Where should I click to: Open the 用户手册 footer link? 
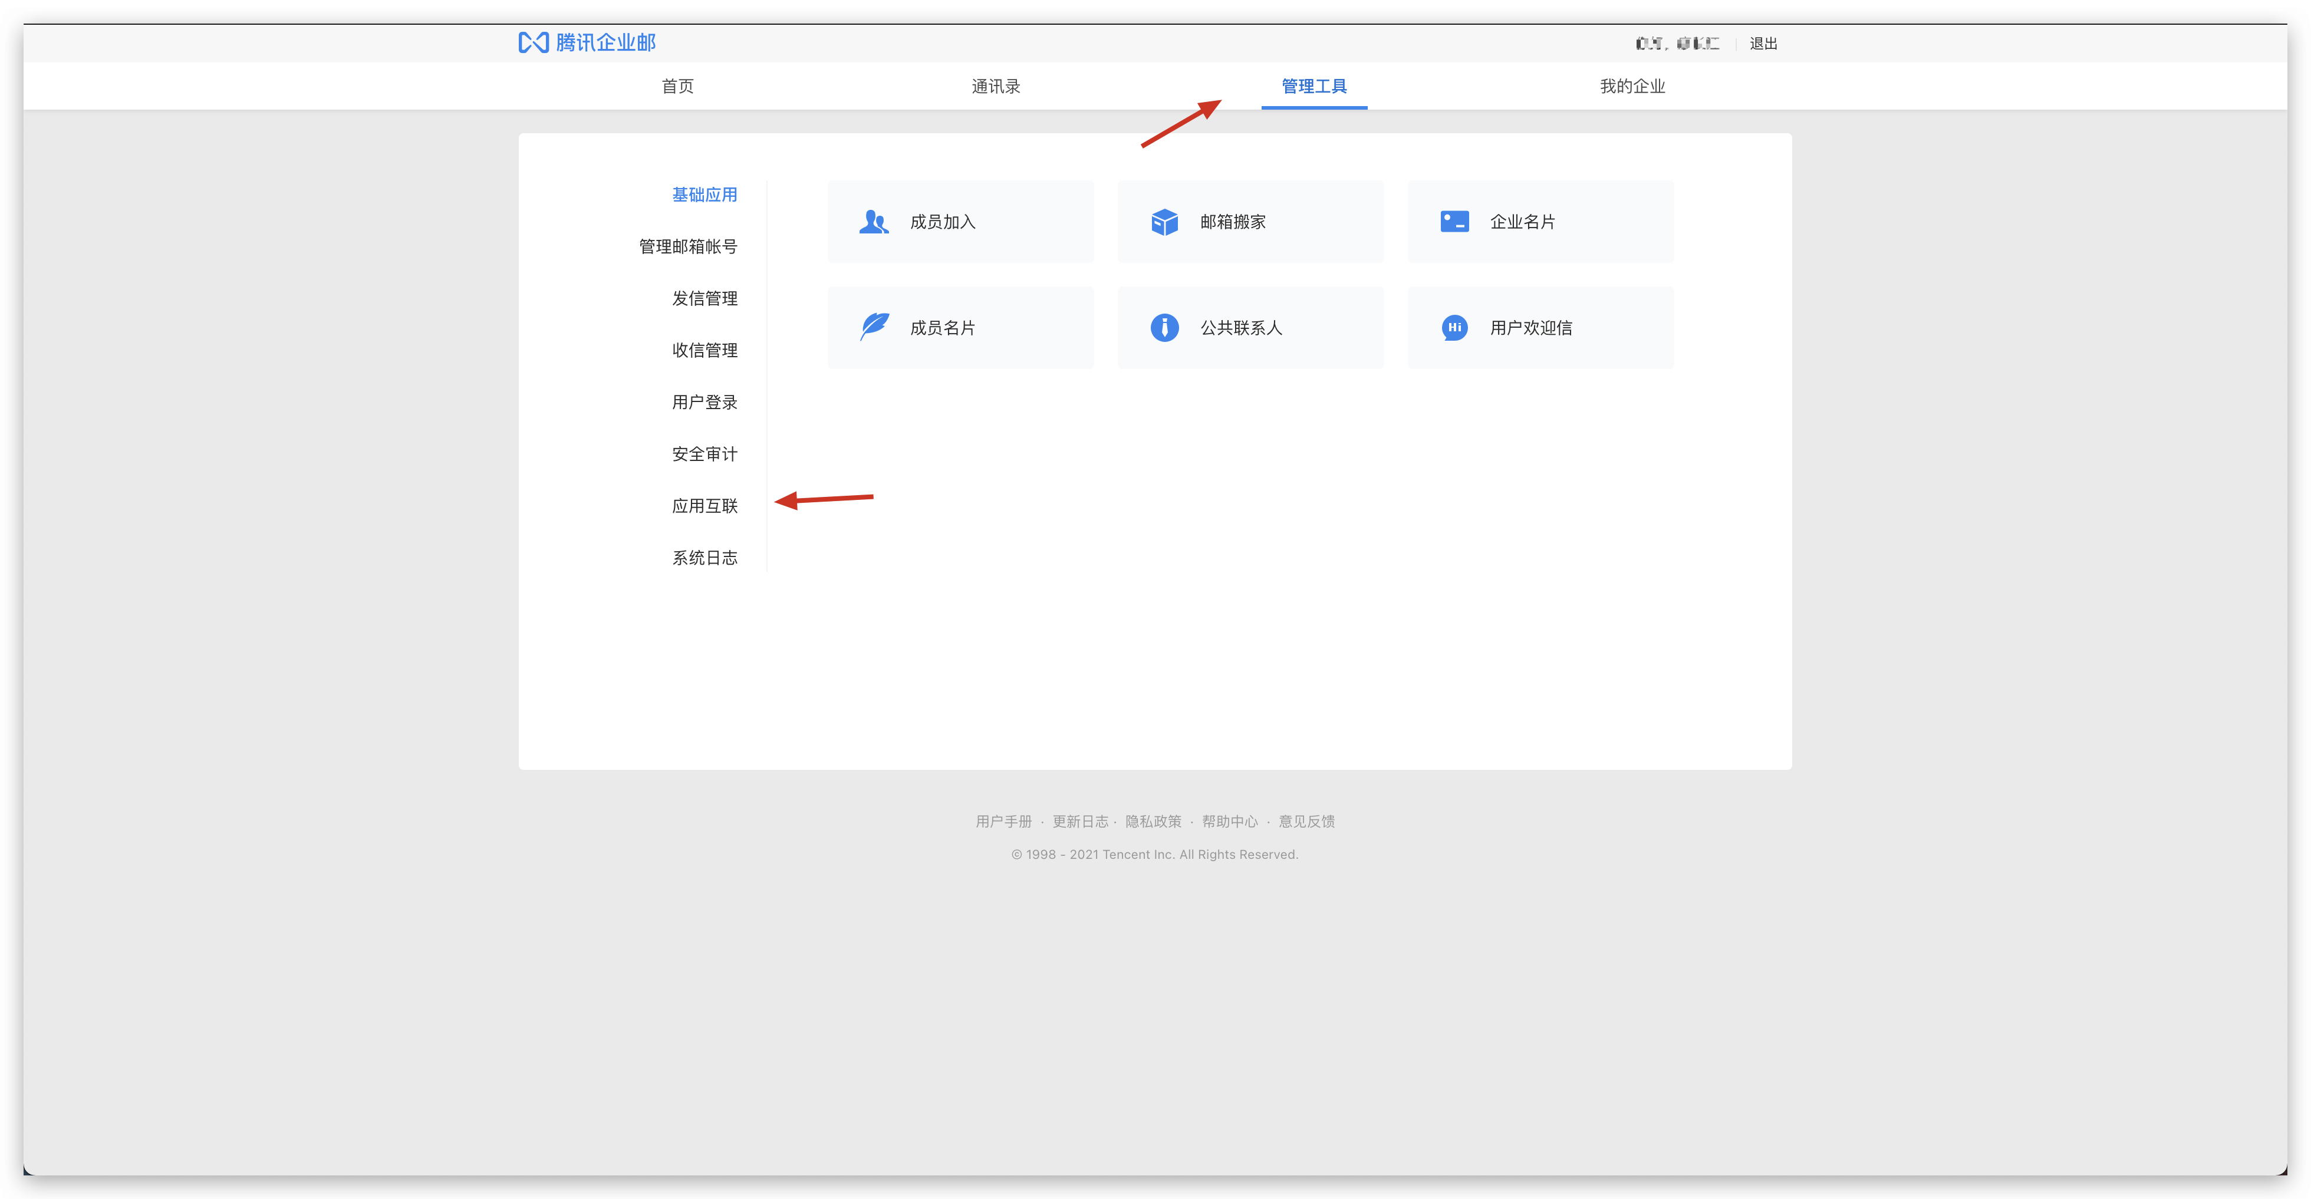[1003, 822]
